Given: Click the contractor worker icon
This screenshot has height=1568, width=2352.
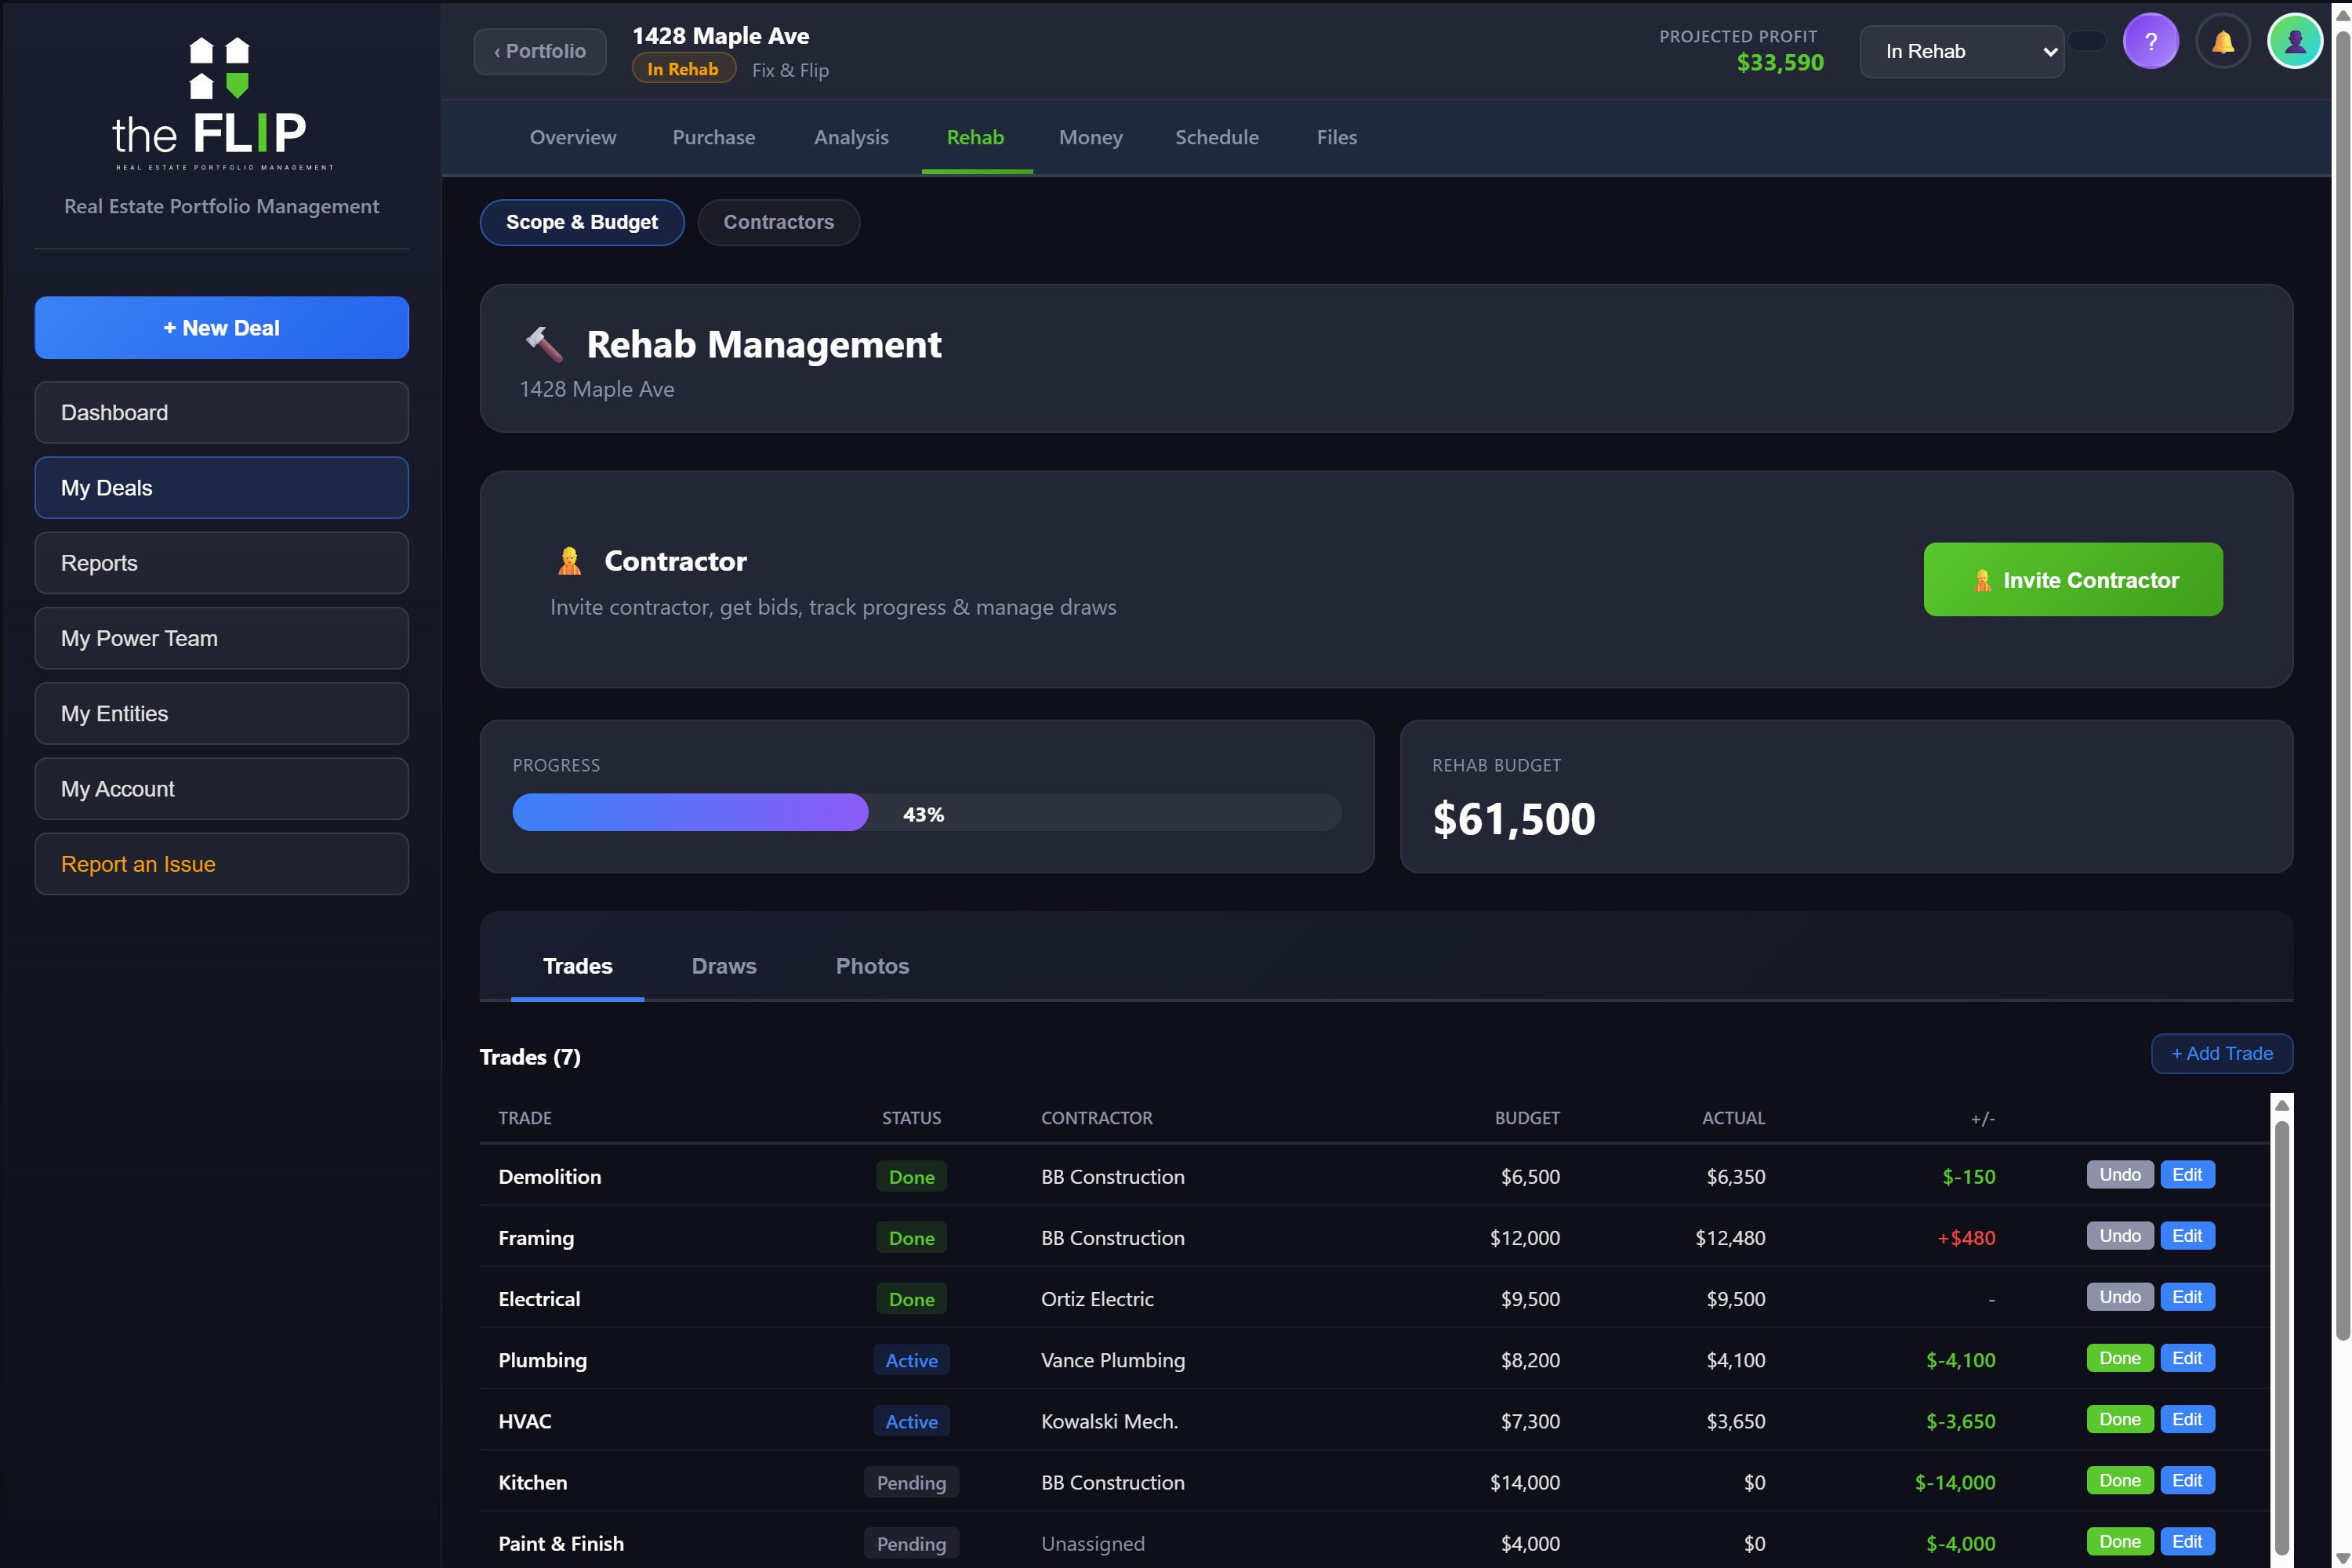Looking at the screenshot, I should [569, 561].
